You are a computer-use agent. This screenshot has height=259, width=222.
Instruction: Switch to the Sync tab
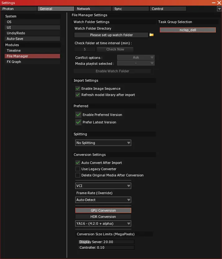(130, 9)
